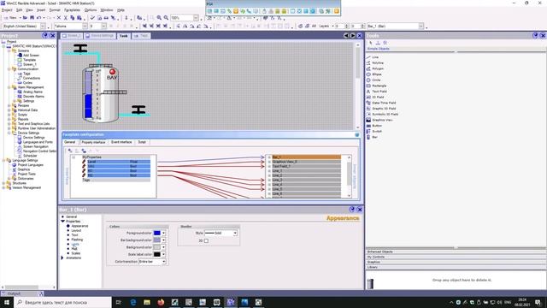Open the English (United States) language dropdown
This screenshot has width=547, height=308.
43,27
